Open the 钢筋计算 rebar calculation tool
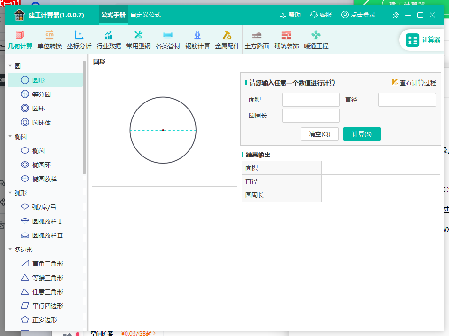 (197, 39)
